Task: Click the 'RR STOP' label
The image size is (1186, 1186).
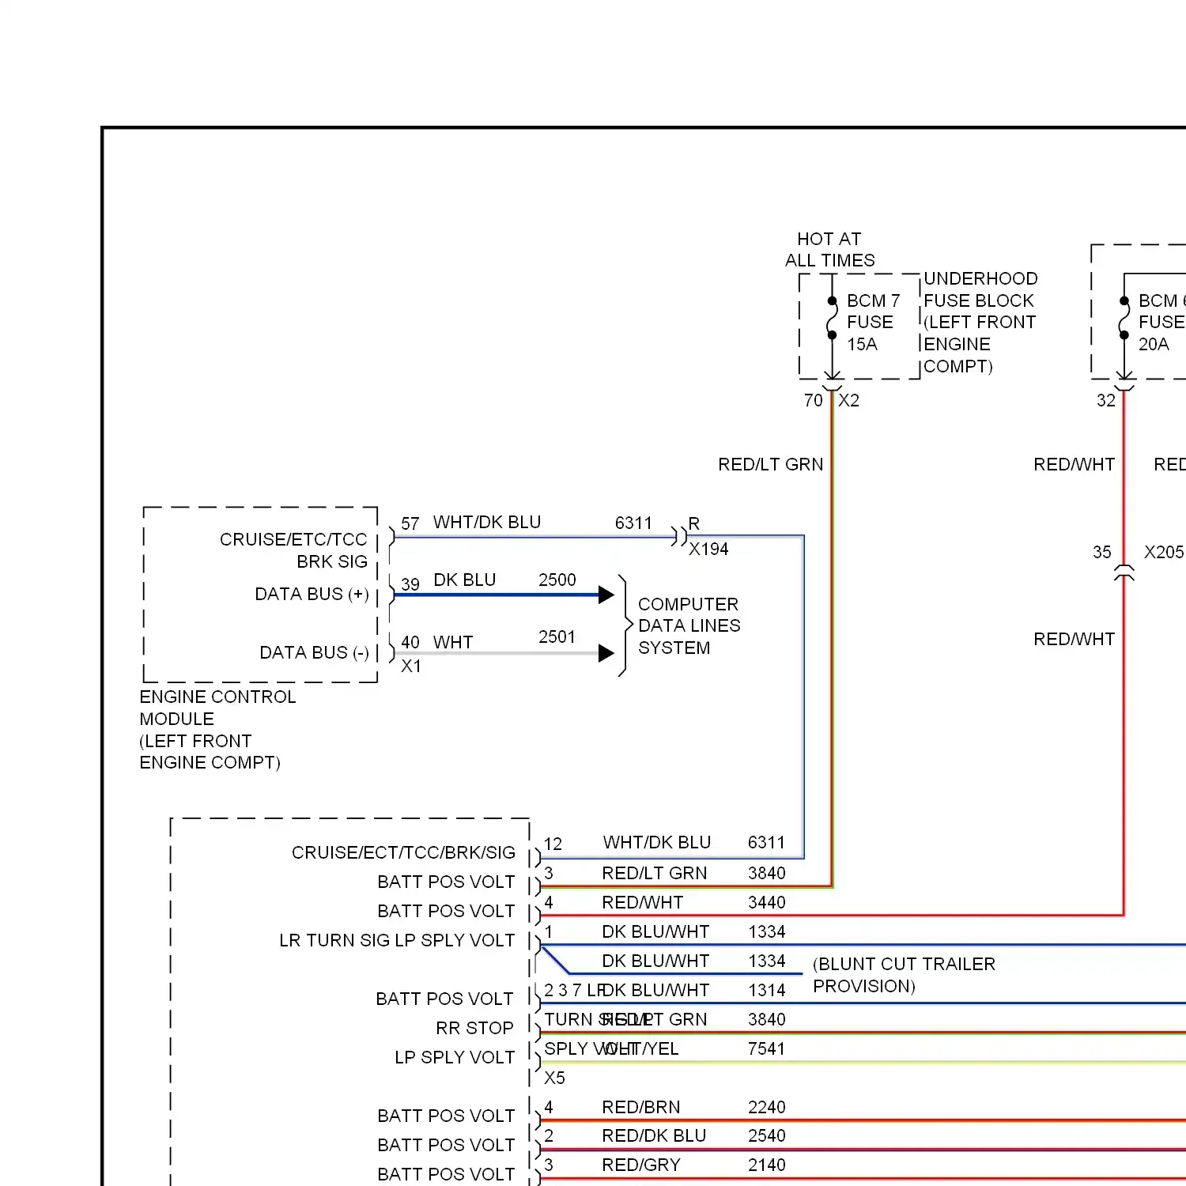Action: click(474, 1028)
